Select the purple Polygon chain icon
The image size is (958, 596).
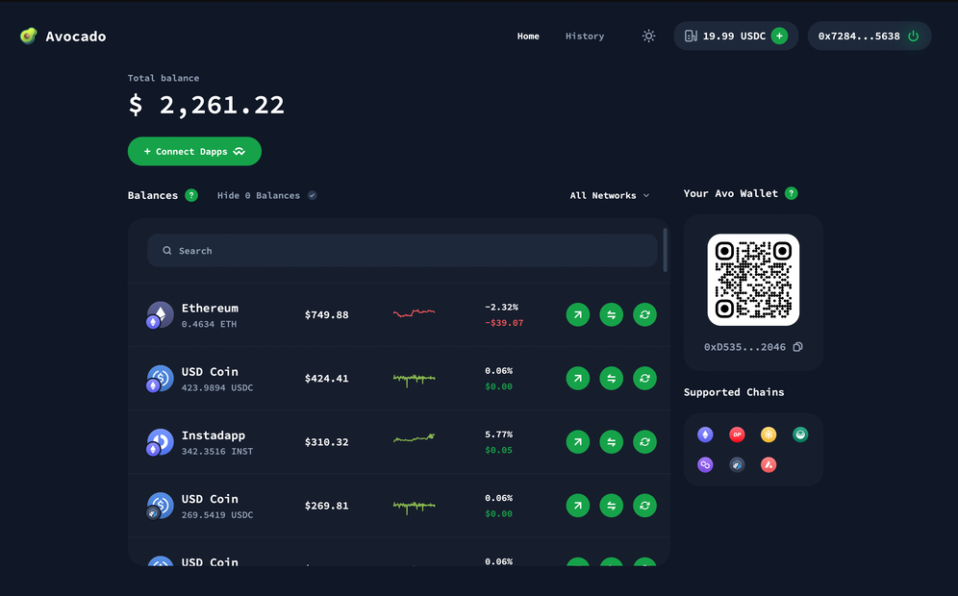click(705, 464)
